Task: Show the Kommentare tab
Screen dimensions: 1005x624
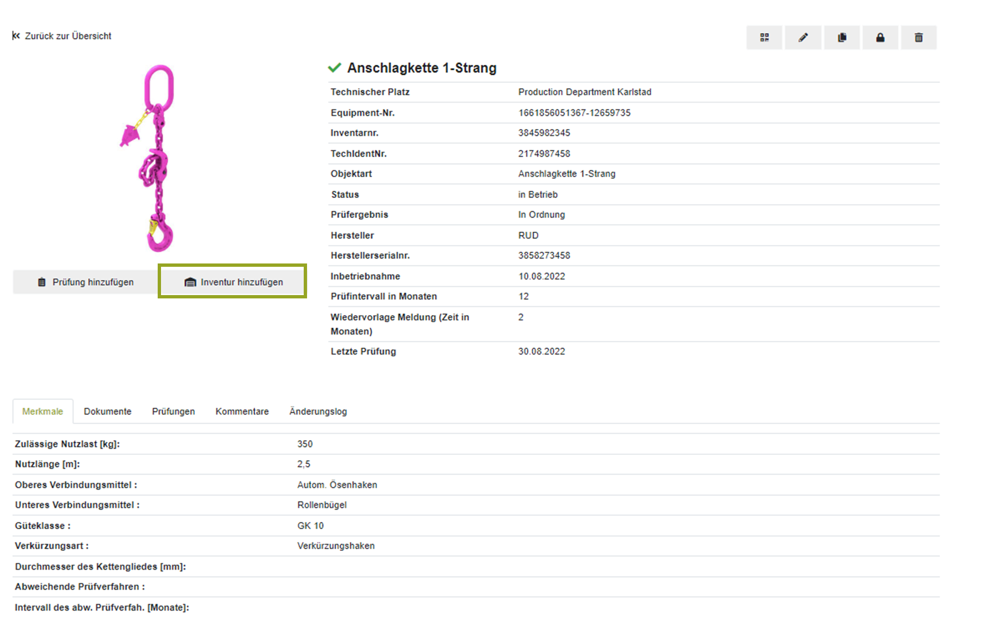Action: (x=242, y=412)
